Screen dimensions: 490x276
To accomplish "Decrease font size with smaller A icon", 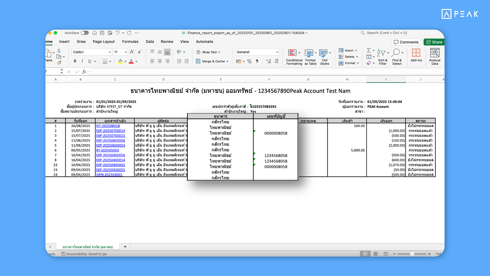I will coord(140,52).
